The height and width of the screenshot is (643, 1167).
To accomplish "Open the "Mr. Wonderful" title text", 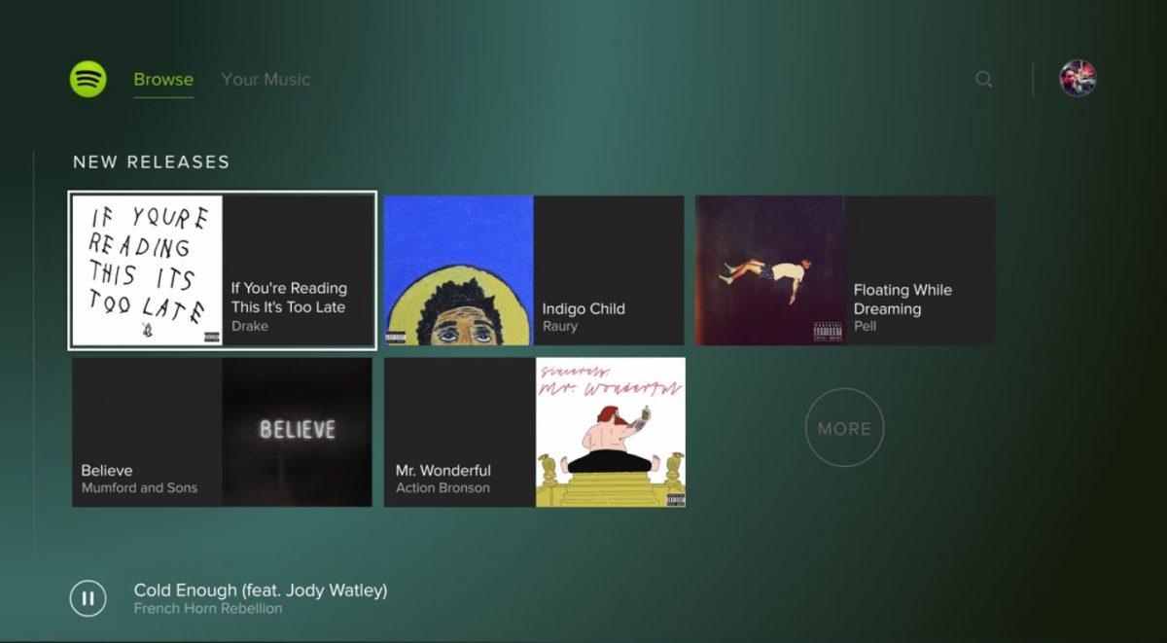I will click(443, 470).
